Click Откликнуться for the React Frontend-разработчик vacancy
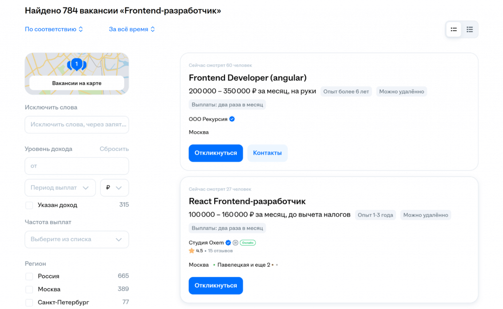The width and height of the screenshot is (503, 309). click(216, 285)
